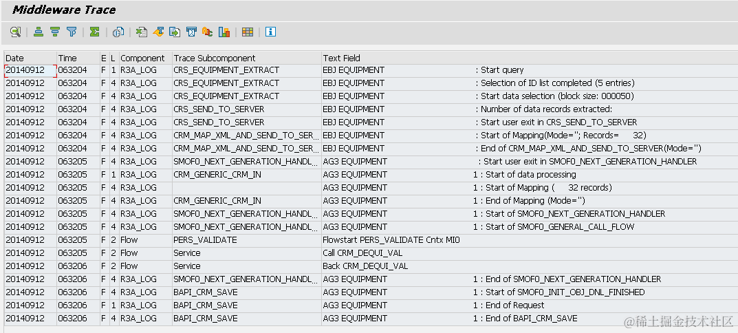
Task: Click 'End of SMOF0_NEXT_GENERATION_HANDLER' text
Action: [573, 279]
